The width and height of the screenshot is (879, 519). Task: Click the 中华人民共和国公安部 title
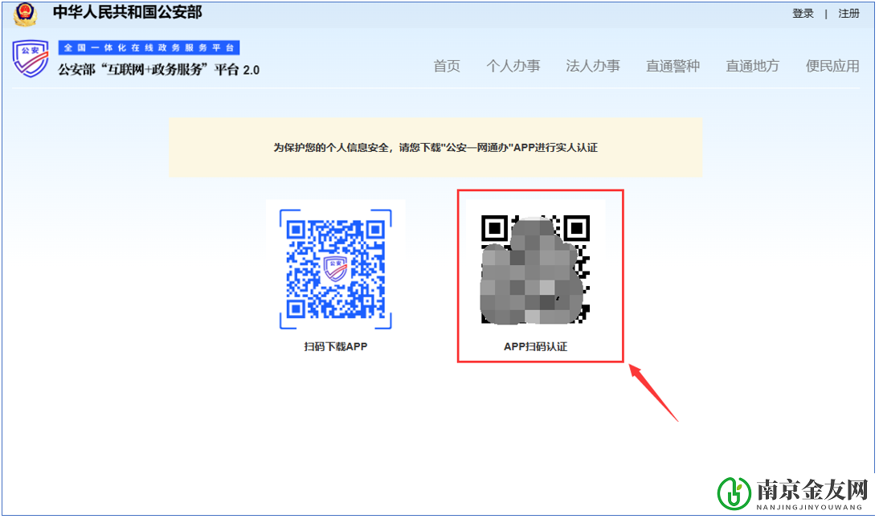(x=127, y=12)
